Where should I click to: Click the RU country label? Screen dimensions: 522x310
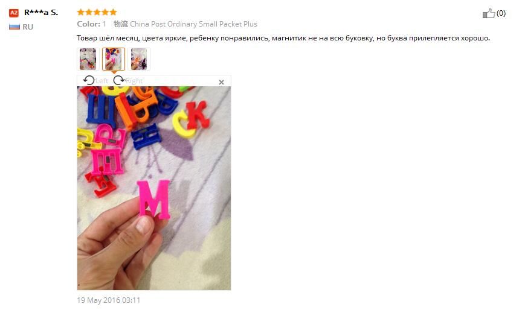click(28, 27)
